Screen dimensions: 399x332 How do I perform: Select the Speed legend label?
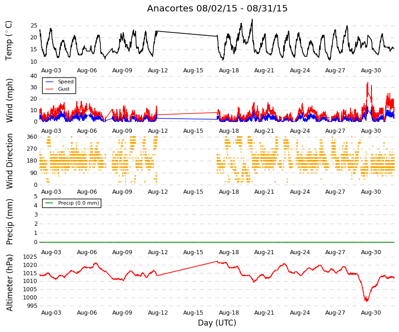pyautogui.click(x=66, y=82)
